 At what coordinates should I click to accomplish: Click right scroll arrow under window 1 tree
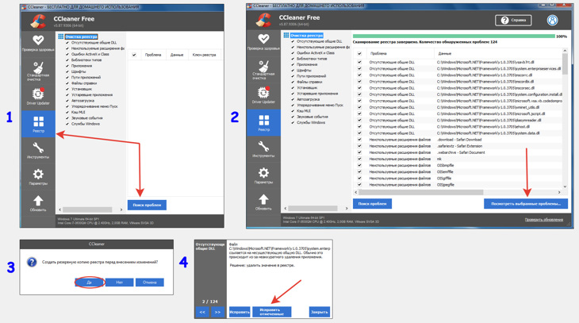tap(121, 210)
